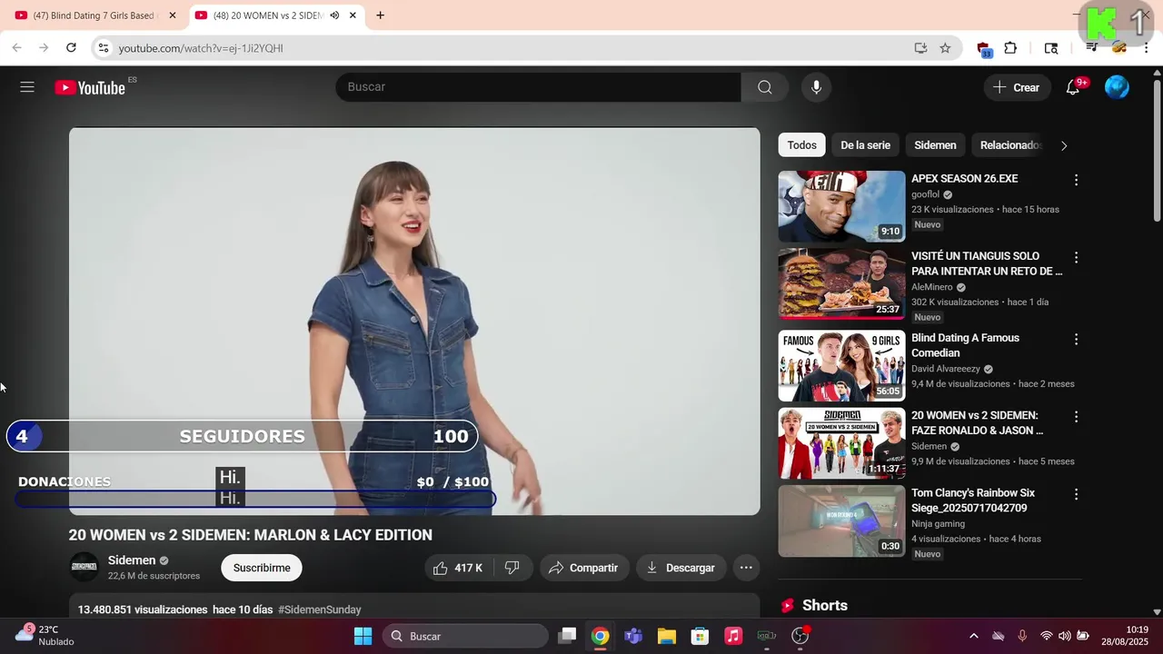The height and width of the screenshot is (654, 1163).
Task: Open Microsoft Teams from the taskbar
Action: pyautogui.click(x=633, y=636)
